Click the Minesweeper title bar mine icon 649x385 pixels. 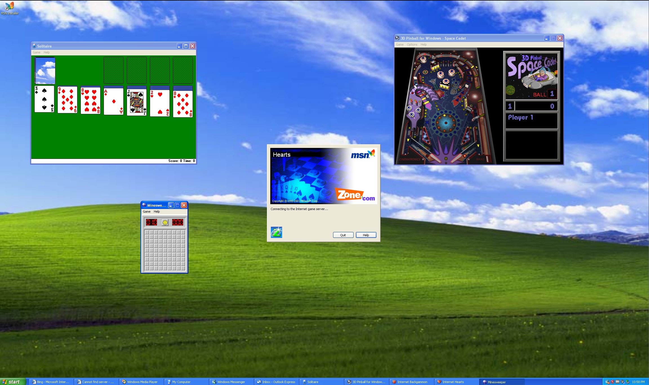pos(144,205)
